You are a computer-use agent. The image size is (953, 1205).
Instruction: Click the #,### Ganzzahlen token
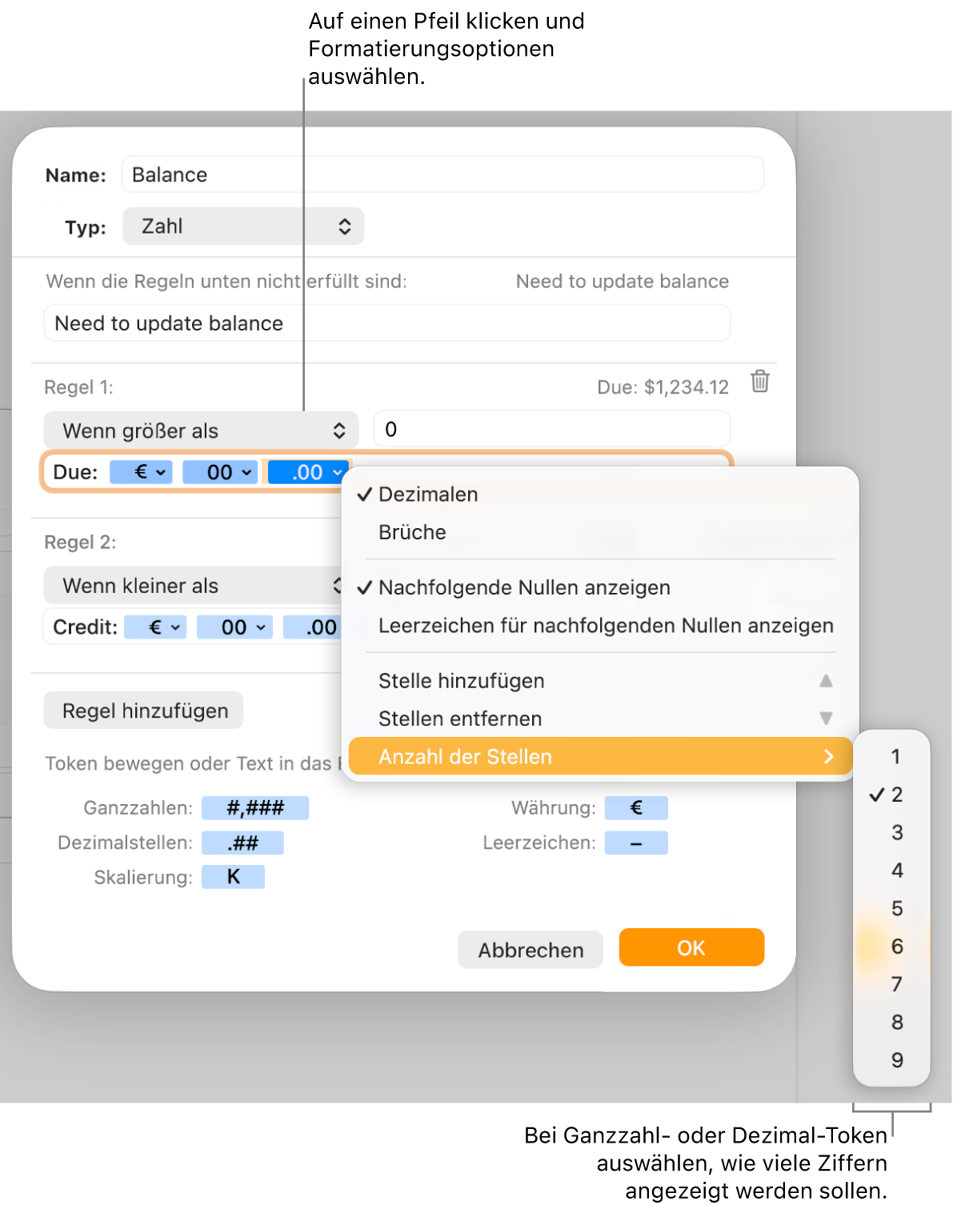click(255, 808)
